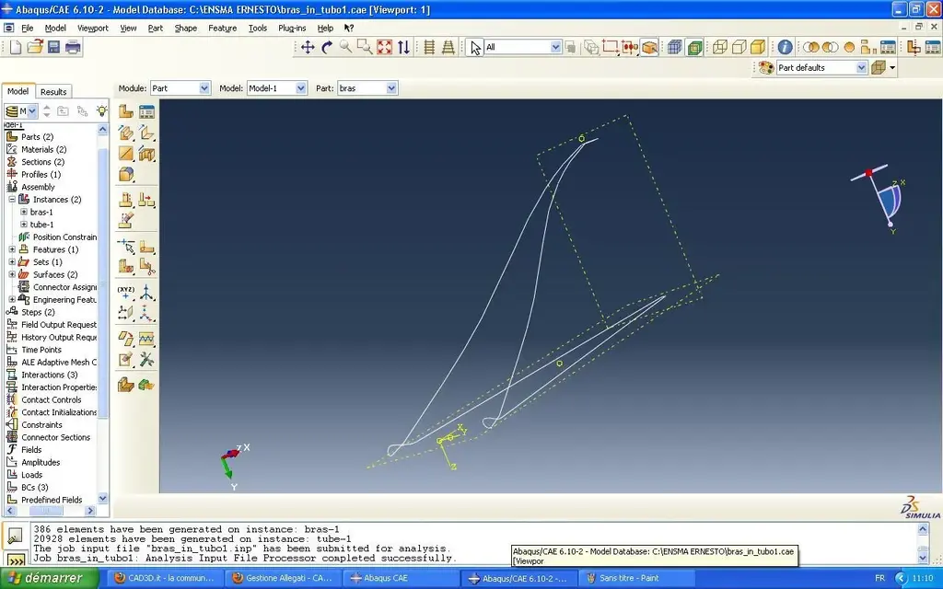Image resolution: width=943 pixels, height=589 pixels.
Task: Toggle the wireframe render style
Action: click(720, 47)
